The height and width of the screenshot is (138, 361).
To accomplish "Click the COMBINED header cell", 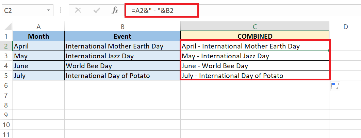I will click(255, 36).
